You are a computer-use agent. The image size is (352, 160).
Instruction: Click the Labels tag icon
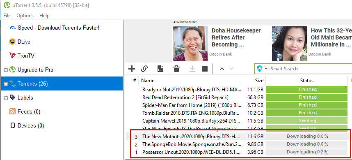[13, 97]
